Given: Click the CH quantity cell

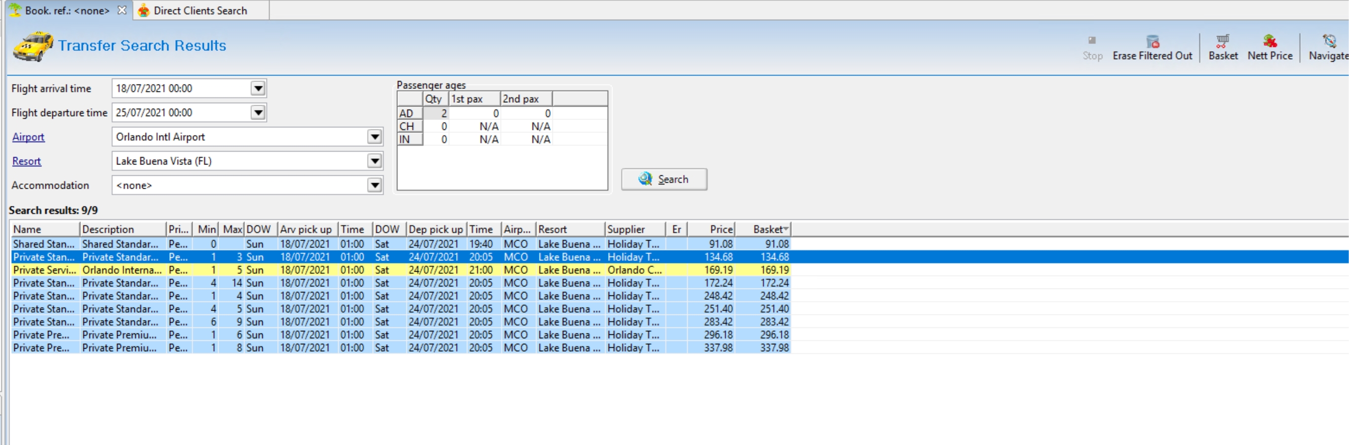Looking at the screenshot, I should pos(436,126).
